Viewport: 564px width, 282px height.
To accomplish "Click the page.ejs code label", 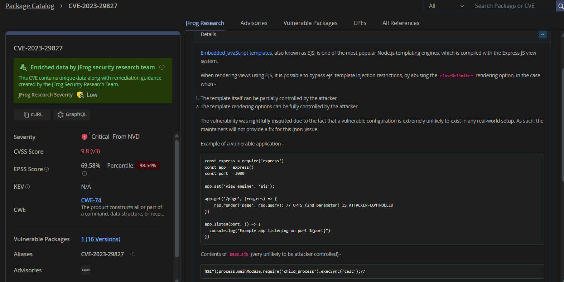I will (x=239, y=254).
